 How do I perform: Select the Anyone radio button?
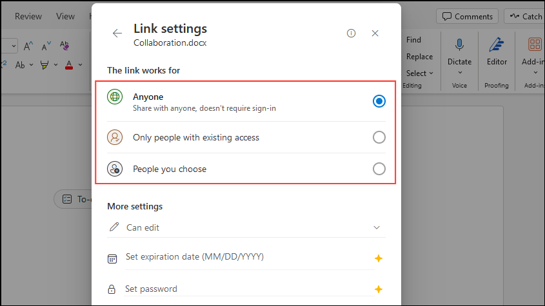pyautogui.click(x=379, y=101)
